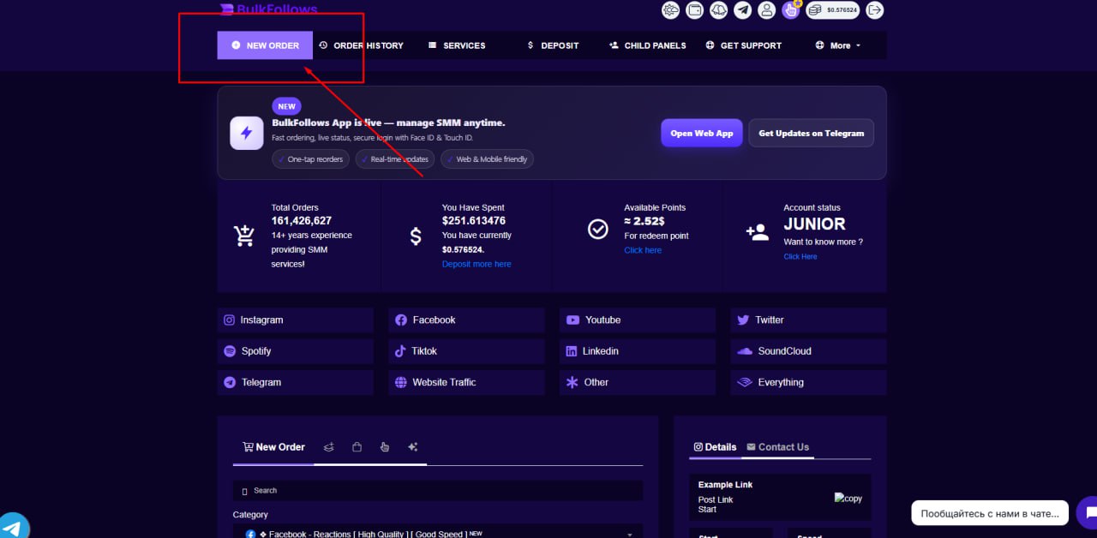This screenshot has height=538, width=1097.
Task: Click the BulkFollows logo
Action: [x=268, y=9]
